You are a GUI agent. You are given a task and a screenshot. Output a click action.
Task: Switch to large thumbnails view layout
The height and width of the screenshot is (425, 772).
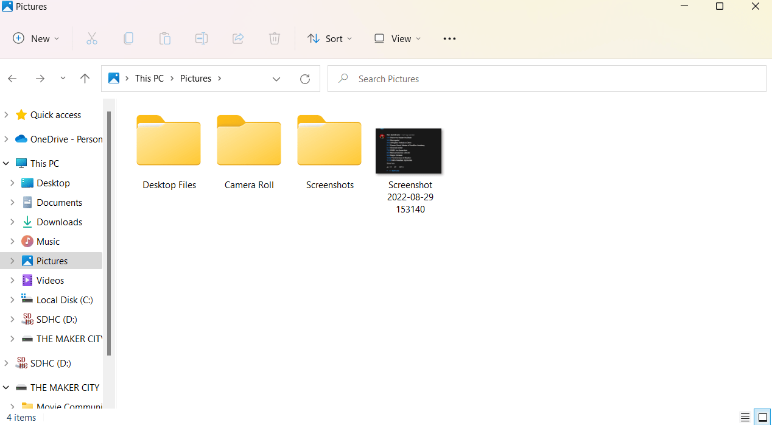tap(762, 417)
